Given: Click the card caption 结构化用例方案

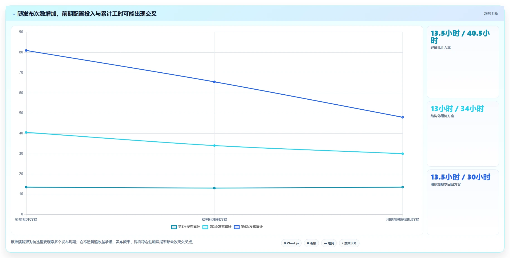Looking at the screenshot, I should [442, 116].
